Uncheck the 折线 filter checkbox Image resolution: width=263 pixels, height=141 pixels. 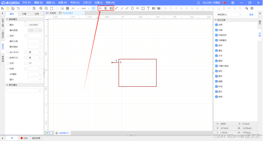(x=216, y=87)
